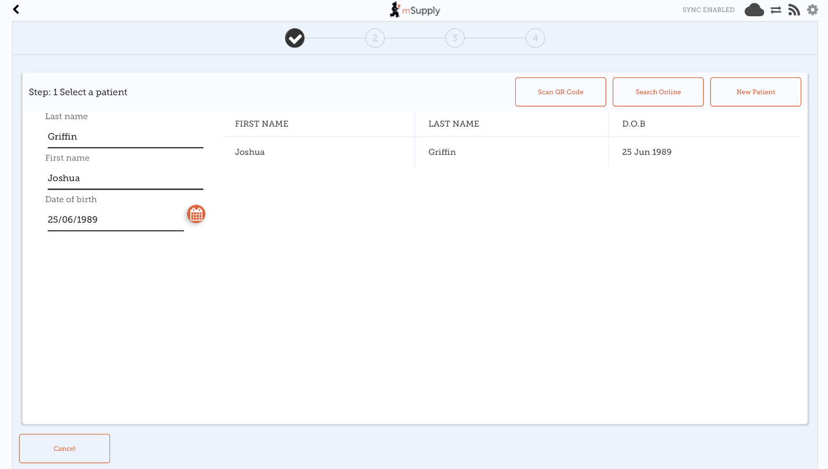The width and height of the screenshot is (828, 469).
Task: Click the First name field containing Joshua
Action: click(125, 178)
